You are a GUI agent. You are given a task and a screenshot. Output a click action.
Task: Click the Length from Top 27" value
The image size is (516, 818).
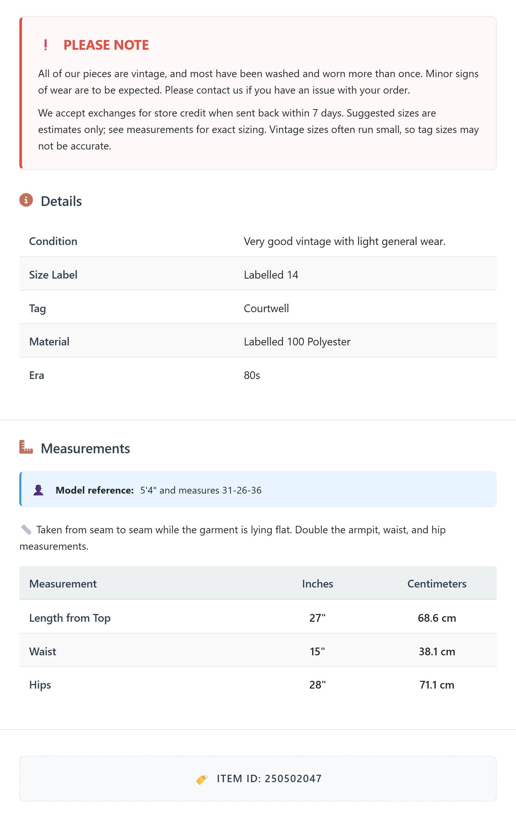tap(317, 618)
